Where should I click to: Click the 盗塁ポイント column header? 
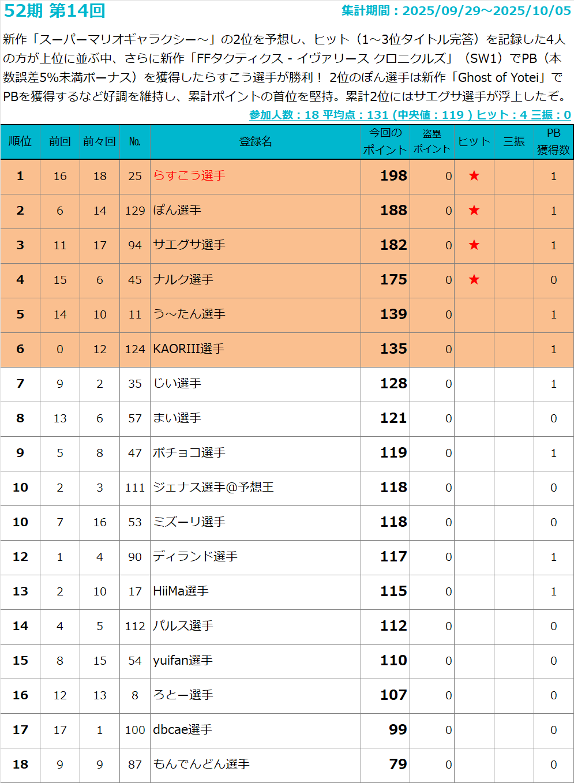[432, 141]
